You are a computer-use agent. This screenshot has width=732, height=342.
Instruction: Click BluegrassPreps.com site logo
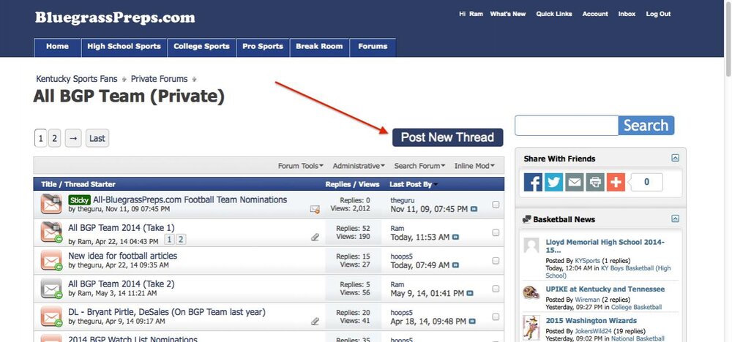[115, 18]
